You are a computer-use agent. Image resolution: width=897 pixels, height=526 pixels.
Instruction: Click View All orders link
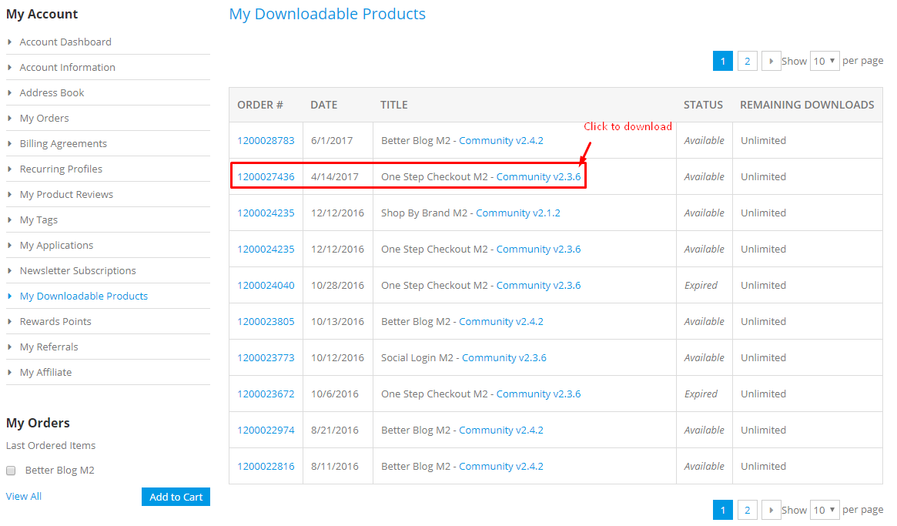(24, 497)
